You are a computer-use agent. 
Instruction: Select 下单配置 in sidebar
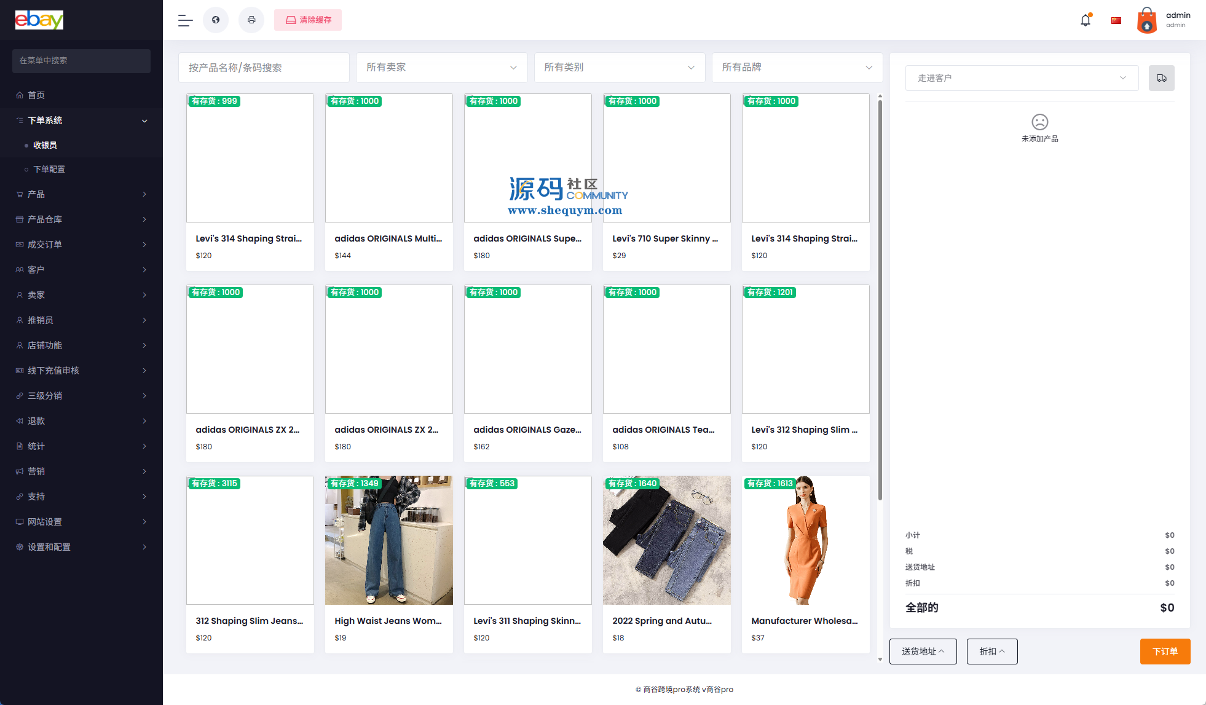click(49, 169)
